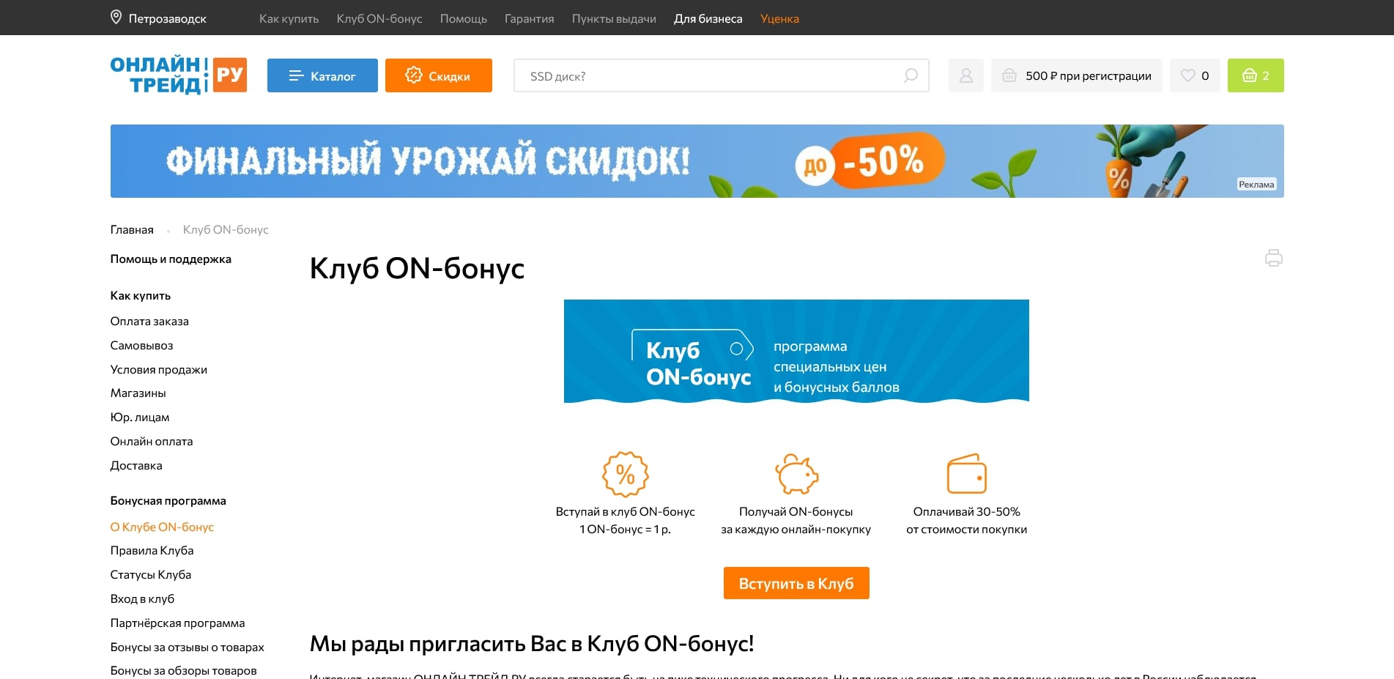Click the location pin icon near Петрозаводск

116,18
